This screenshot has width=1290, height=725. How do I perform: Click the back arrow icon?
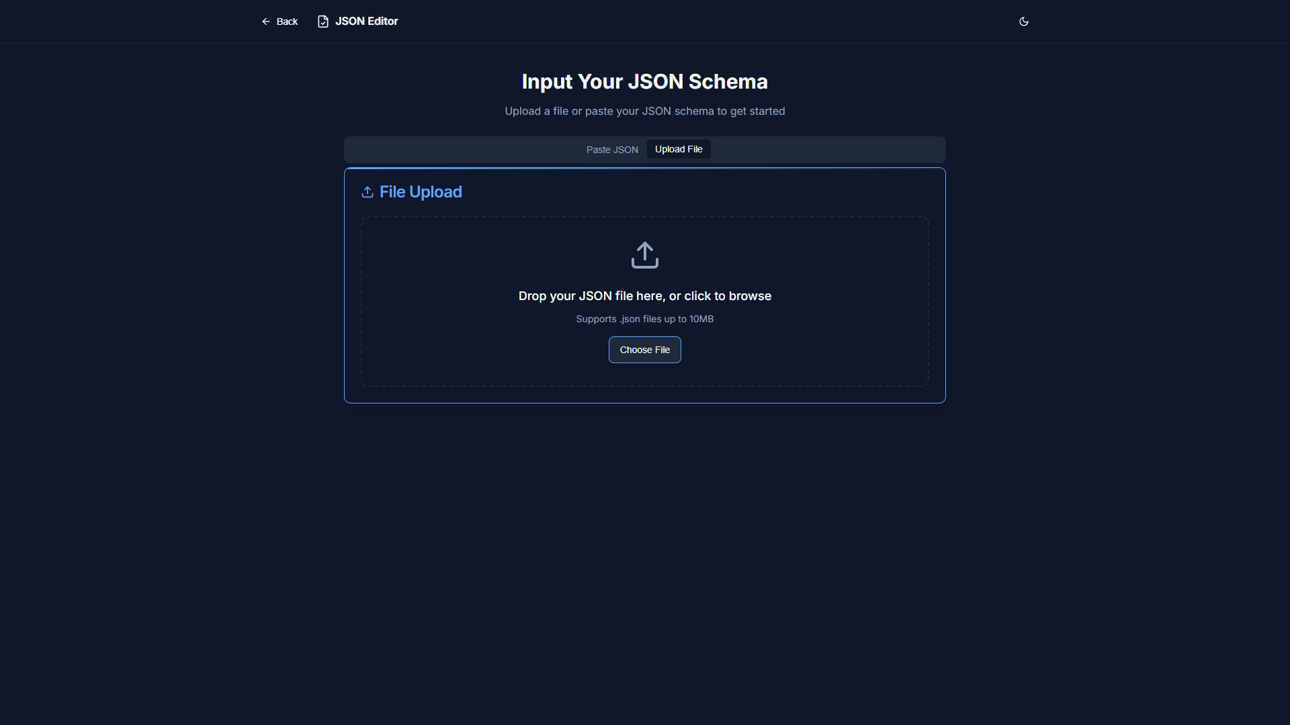pos(266,21)
